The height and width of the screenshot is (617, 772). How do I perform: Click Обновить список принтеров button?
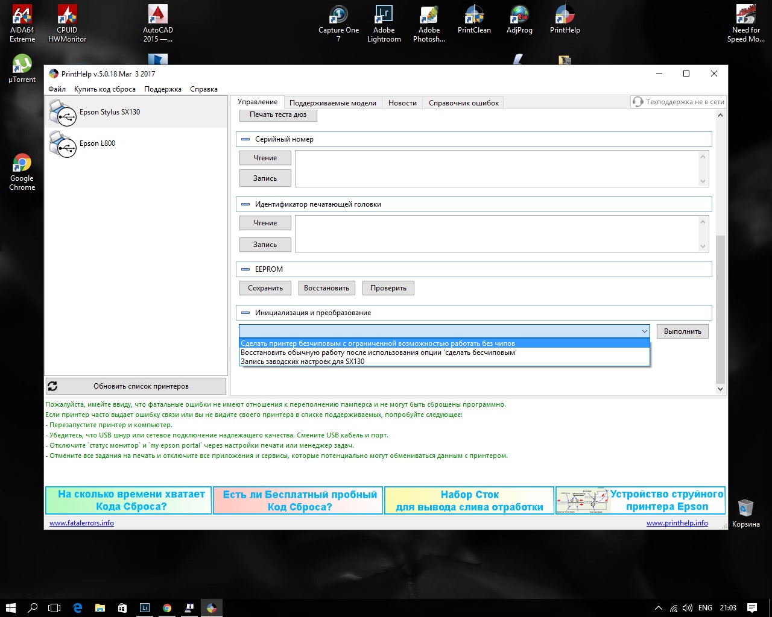coord(136,386)
